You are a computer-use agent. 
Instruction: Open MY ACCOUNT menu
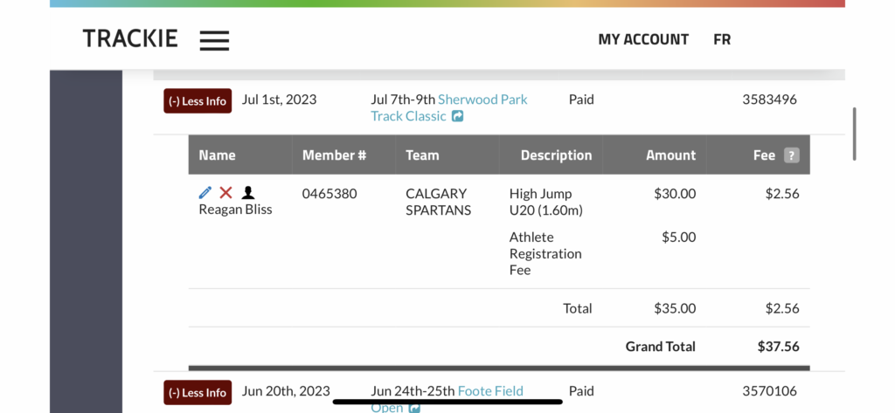pyautogui.click(x=643, y=39)
